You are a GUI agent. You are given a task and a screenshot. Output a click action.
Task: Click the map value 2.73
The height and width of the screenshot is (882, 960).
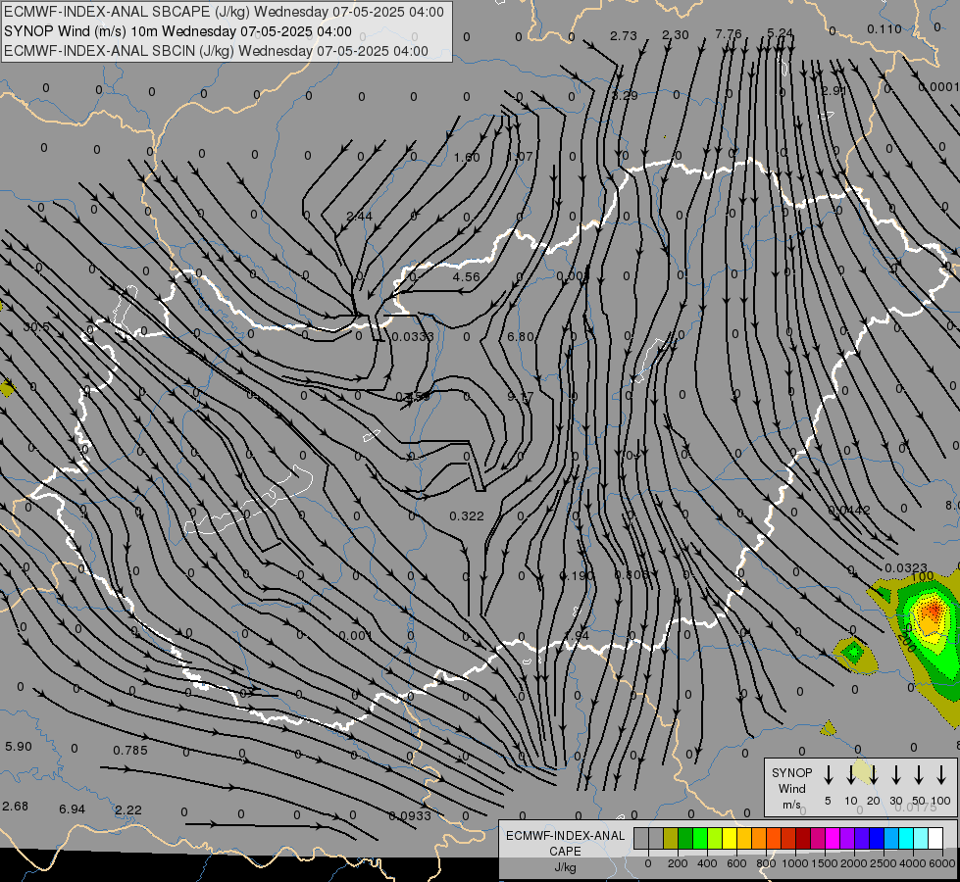tap(624, 36)
